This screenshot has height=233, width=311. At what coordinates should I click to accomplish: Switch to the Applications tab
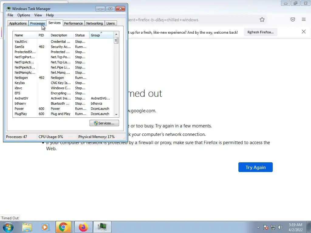click(18, 23)
